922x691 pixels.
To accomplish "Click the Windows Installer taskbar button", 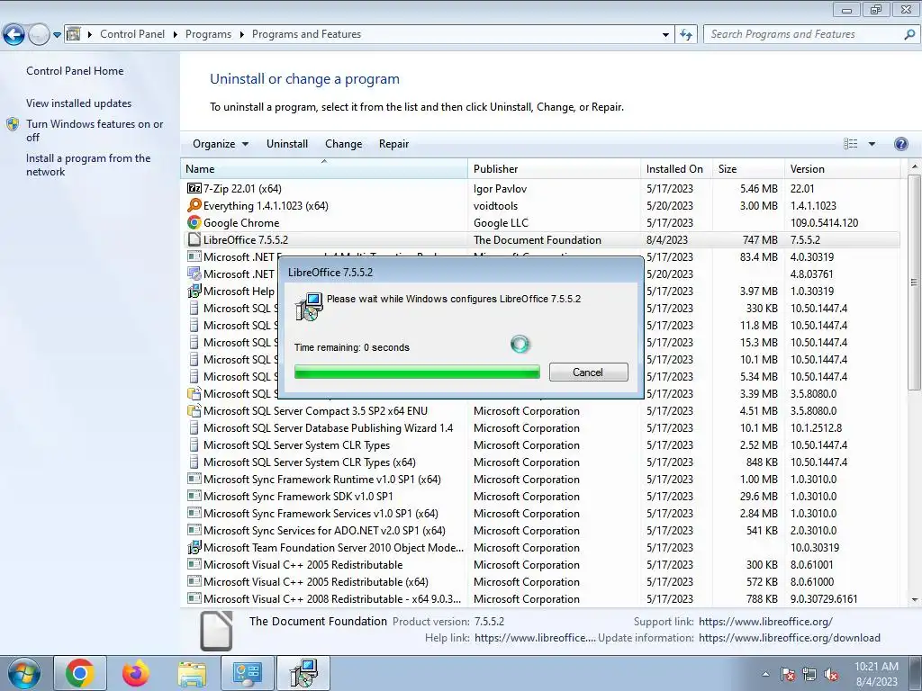I will click(303, 673).
